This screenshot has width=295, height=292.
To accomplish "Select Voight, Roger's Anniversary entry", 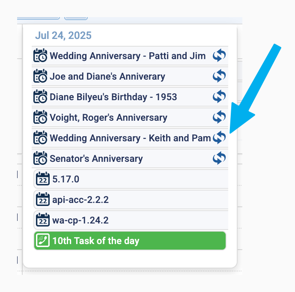I will click(x=108, y=118).
